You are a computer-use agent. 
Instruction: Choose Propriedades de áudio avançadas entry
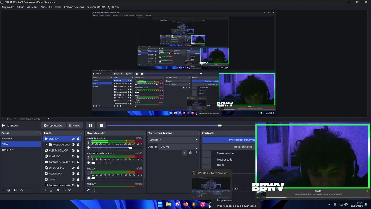pyautogui.click(x=236, y=206)
